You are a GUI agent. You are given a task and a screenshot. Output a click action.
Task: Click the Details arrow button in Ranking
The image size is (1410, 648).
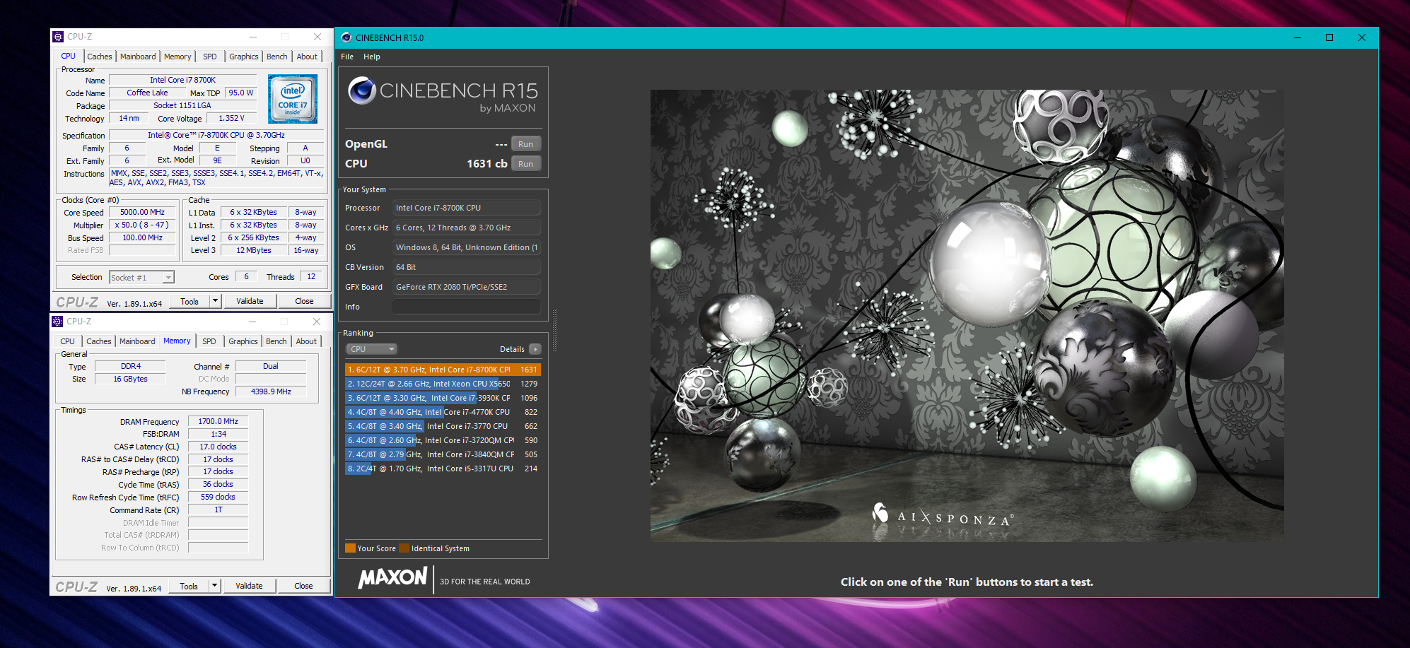535,349
